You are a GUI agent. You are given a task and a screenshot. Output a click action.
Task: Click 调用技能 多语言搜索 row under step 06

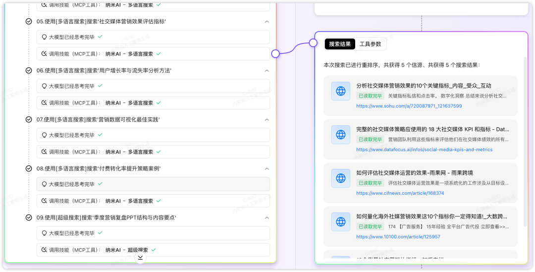[x=153, y=103]
